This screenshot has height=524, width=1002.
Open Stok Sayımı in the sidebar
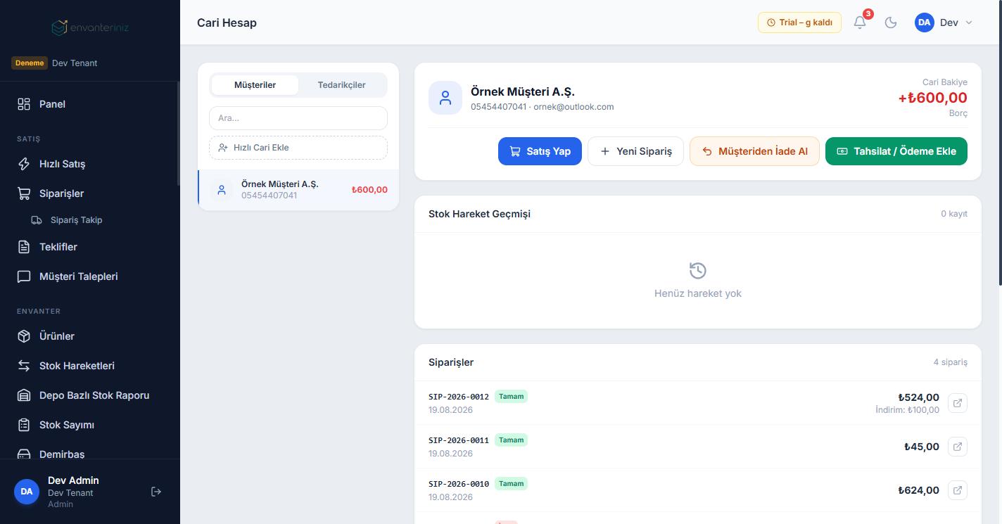coord(90,425)
